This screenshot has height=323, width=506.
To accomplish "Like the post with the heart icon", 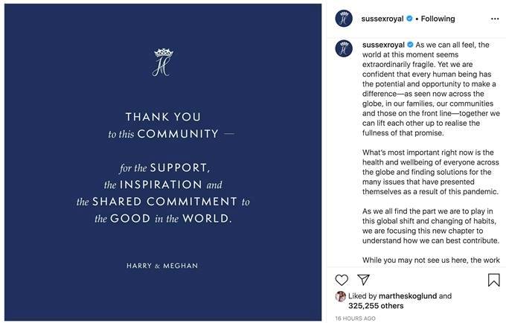I will [342, 280].
